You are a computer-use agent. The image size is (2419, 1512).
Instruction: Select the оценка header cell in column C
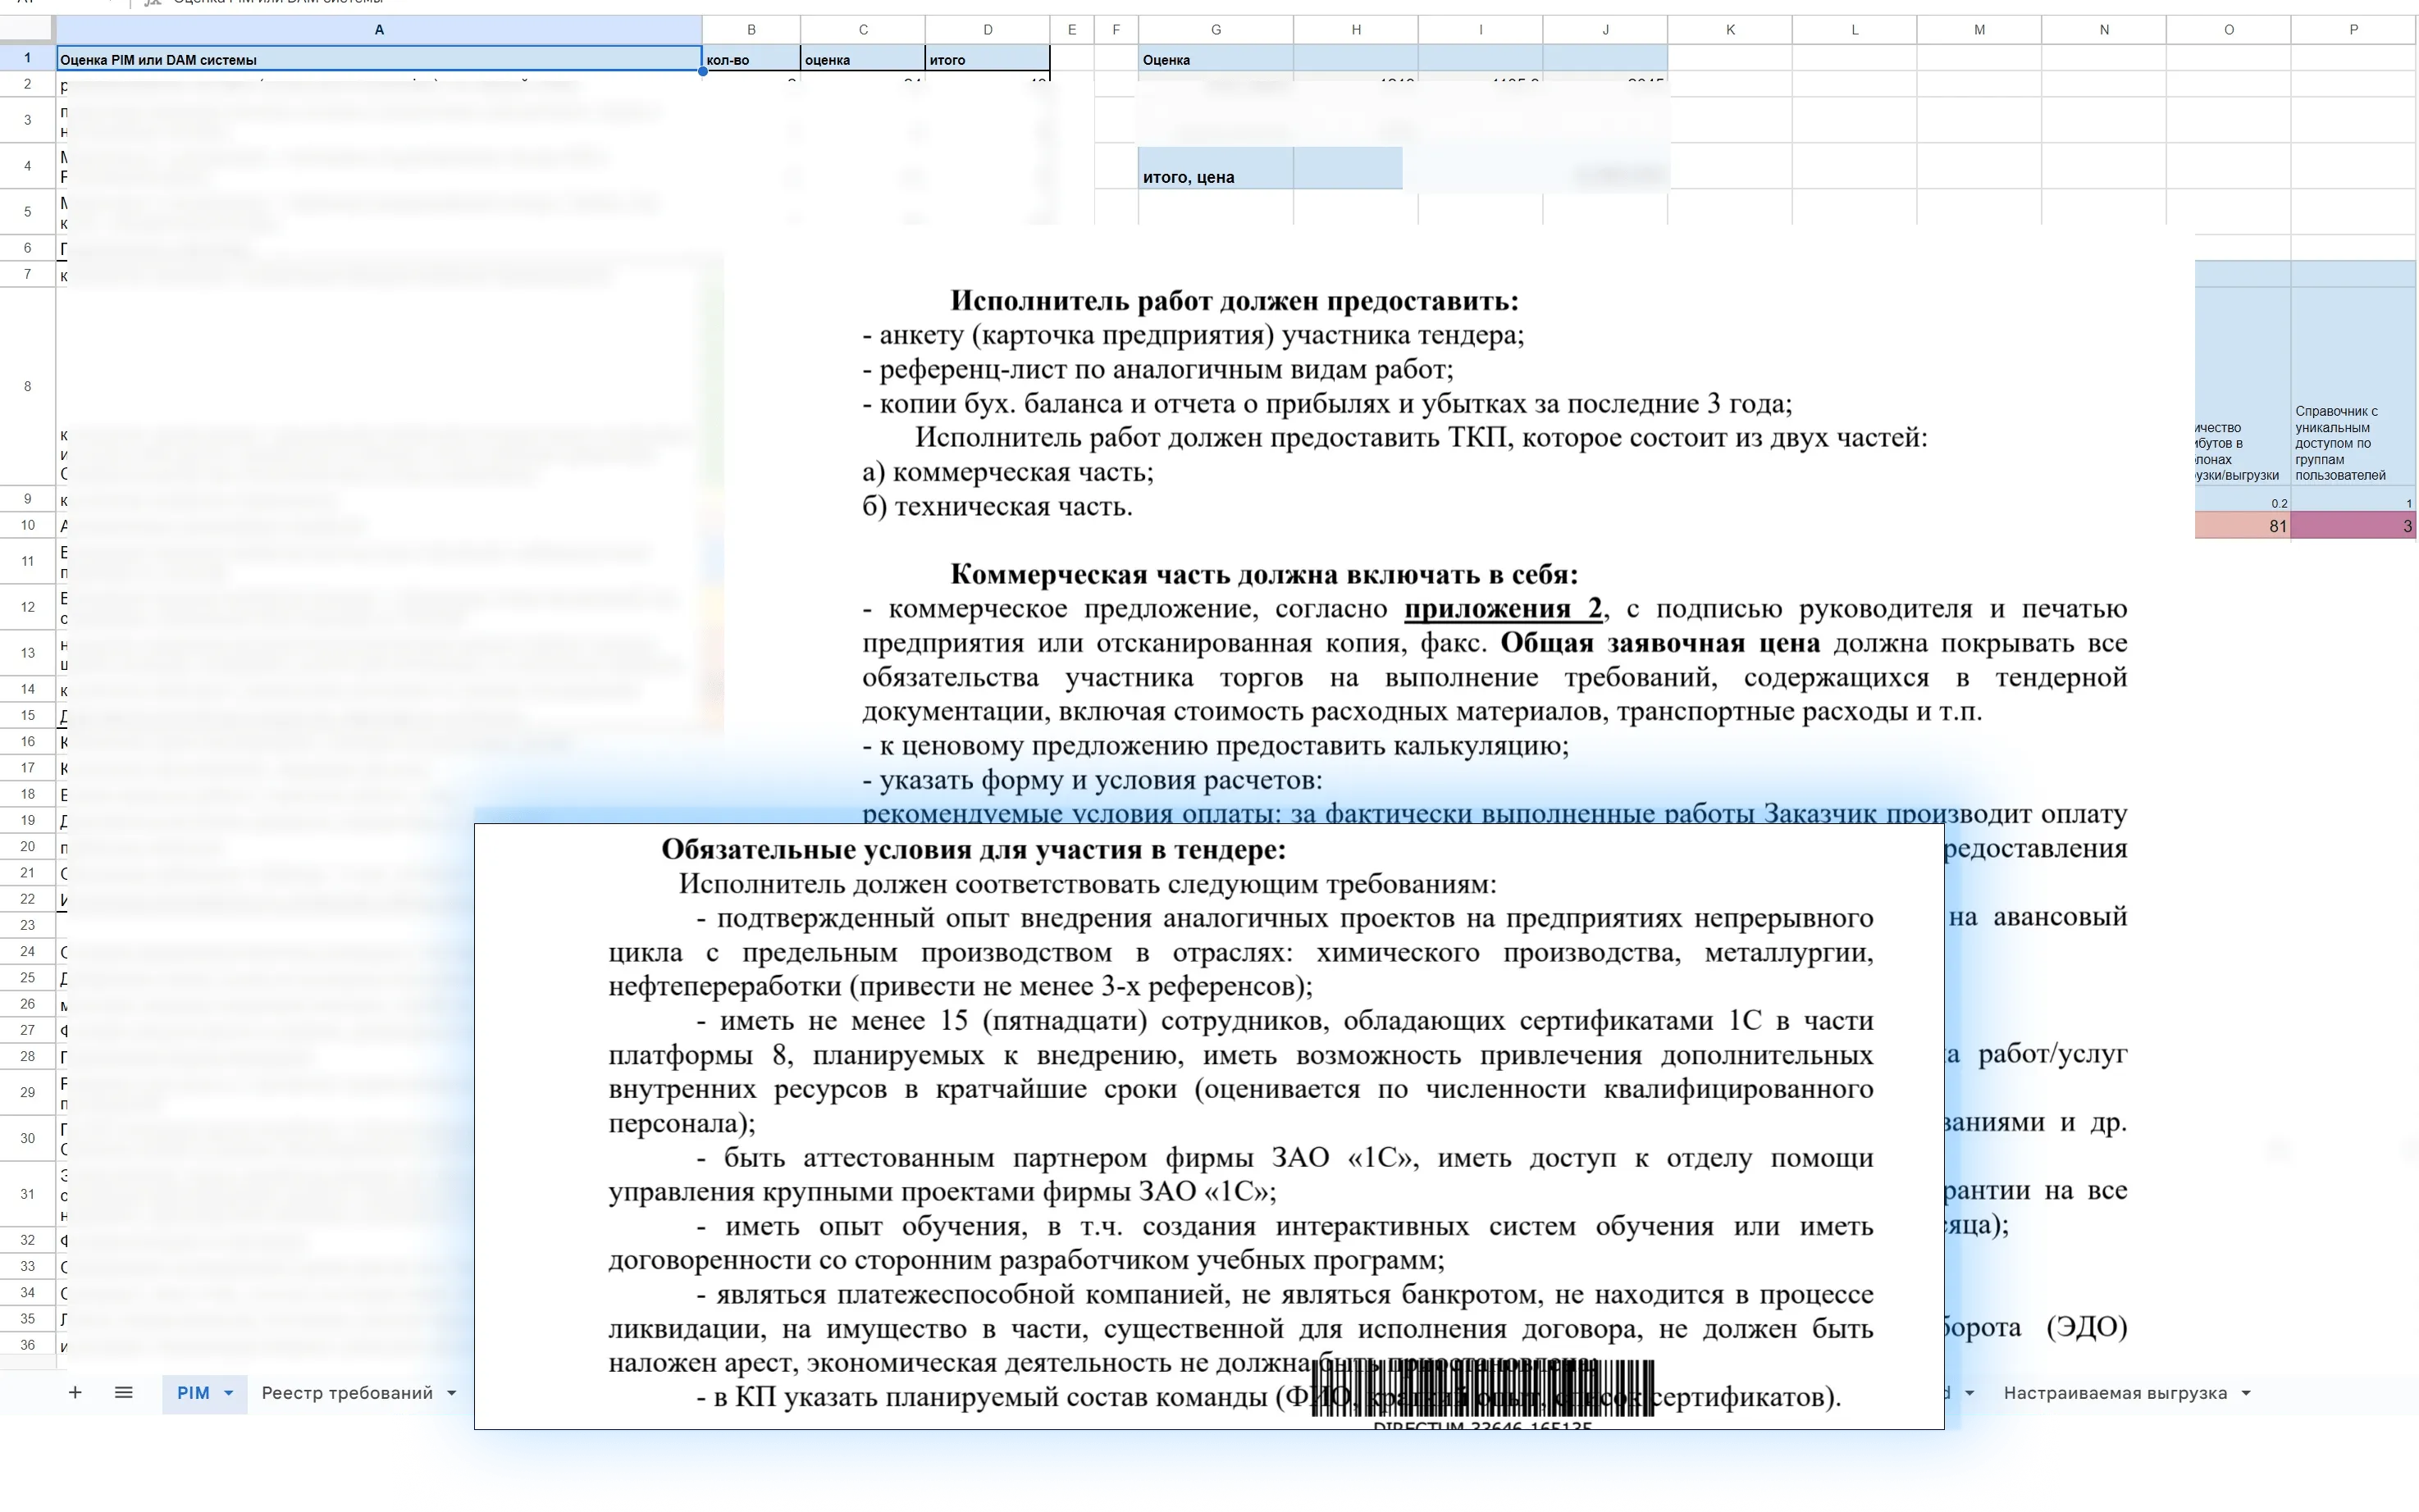click(862, 59)
